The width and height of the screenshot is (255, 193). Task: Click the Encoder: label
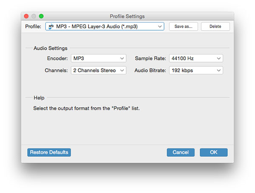tap(57, 58)
